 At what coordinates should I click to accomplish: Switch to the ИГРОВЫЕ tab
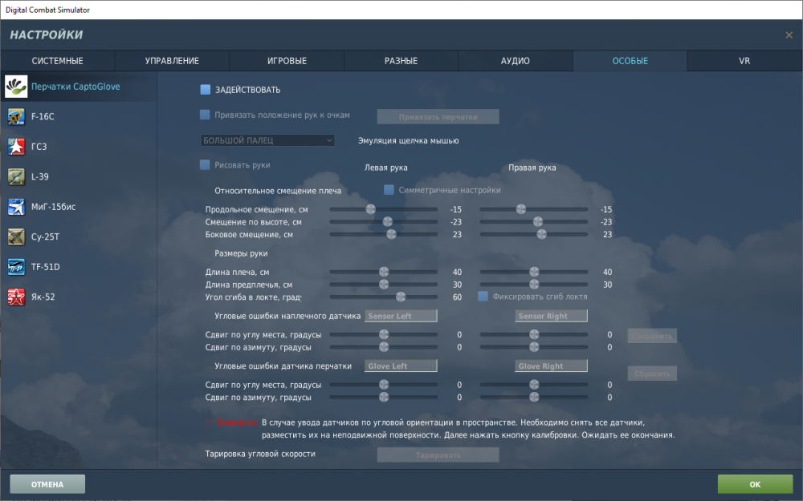click(x=287, y=61)
